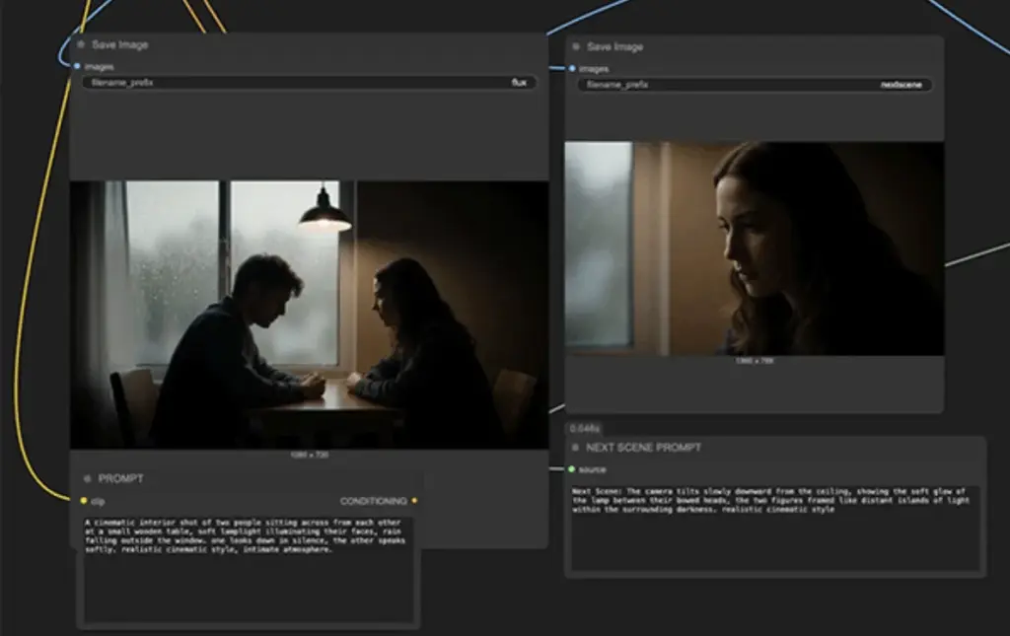
Task: Collapse the left Save Image node via its dot
Action: click(x=81, y=45)
